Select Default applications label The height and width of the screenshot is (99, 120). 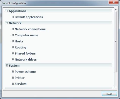pyautogui.click(x=29, y=17)
